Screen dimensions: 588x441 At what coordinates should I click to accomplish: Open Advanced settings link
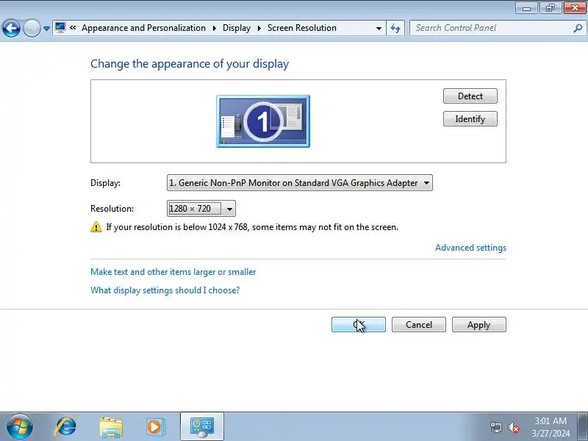(x=470, y=248)
